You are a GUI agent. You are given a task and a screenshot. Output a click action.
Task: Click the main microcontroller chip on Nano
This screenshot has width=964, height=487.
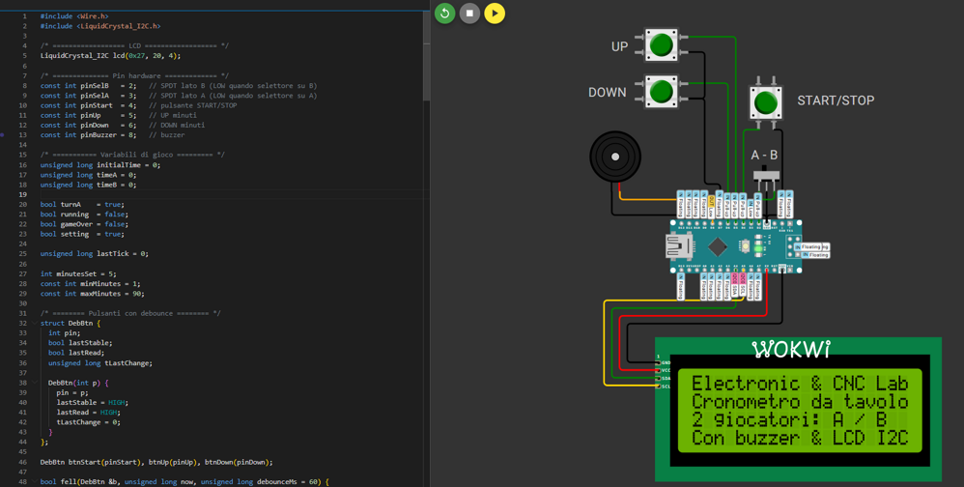click(718, 246)
